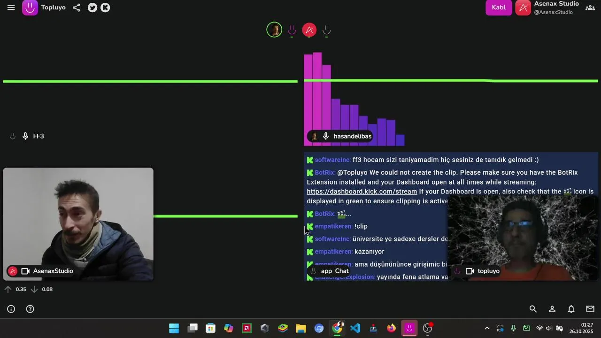Screen dimensions: 601x338
Task: Switch to Google Chrome in taskbar
Action: point(337,328)
